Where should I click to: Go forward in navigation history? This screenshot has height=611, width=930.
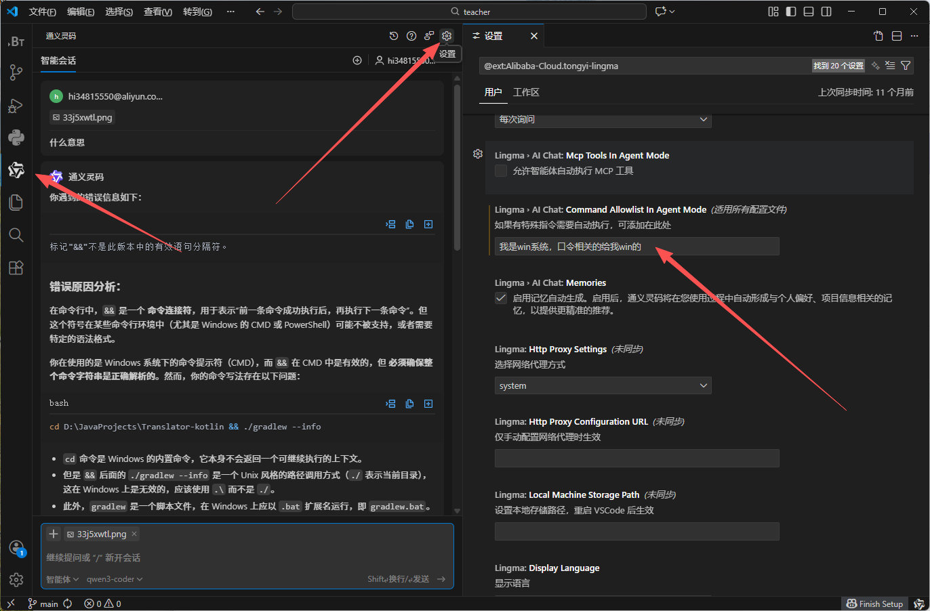point(278,12)
